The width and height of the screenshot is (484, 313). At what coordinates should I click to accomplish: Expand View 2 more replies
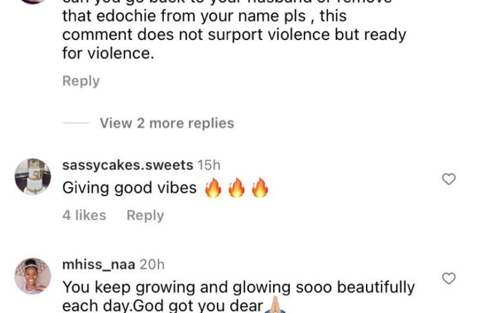click(x=166, y=123)
